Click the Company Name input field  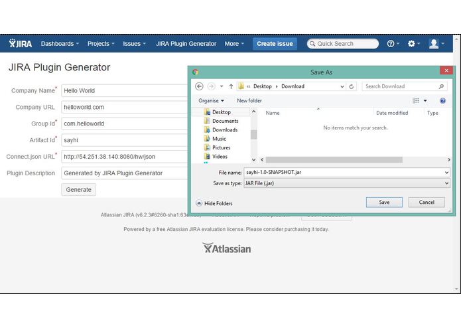tap(125, 90)
